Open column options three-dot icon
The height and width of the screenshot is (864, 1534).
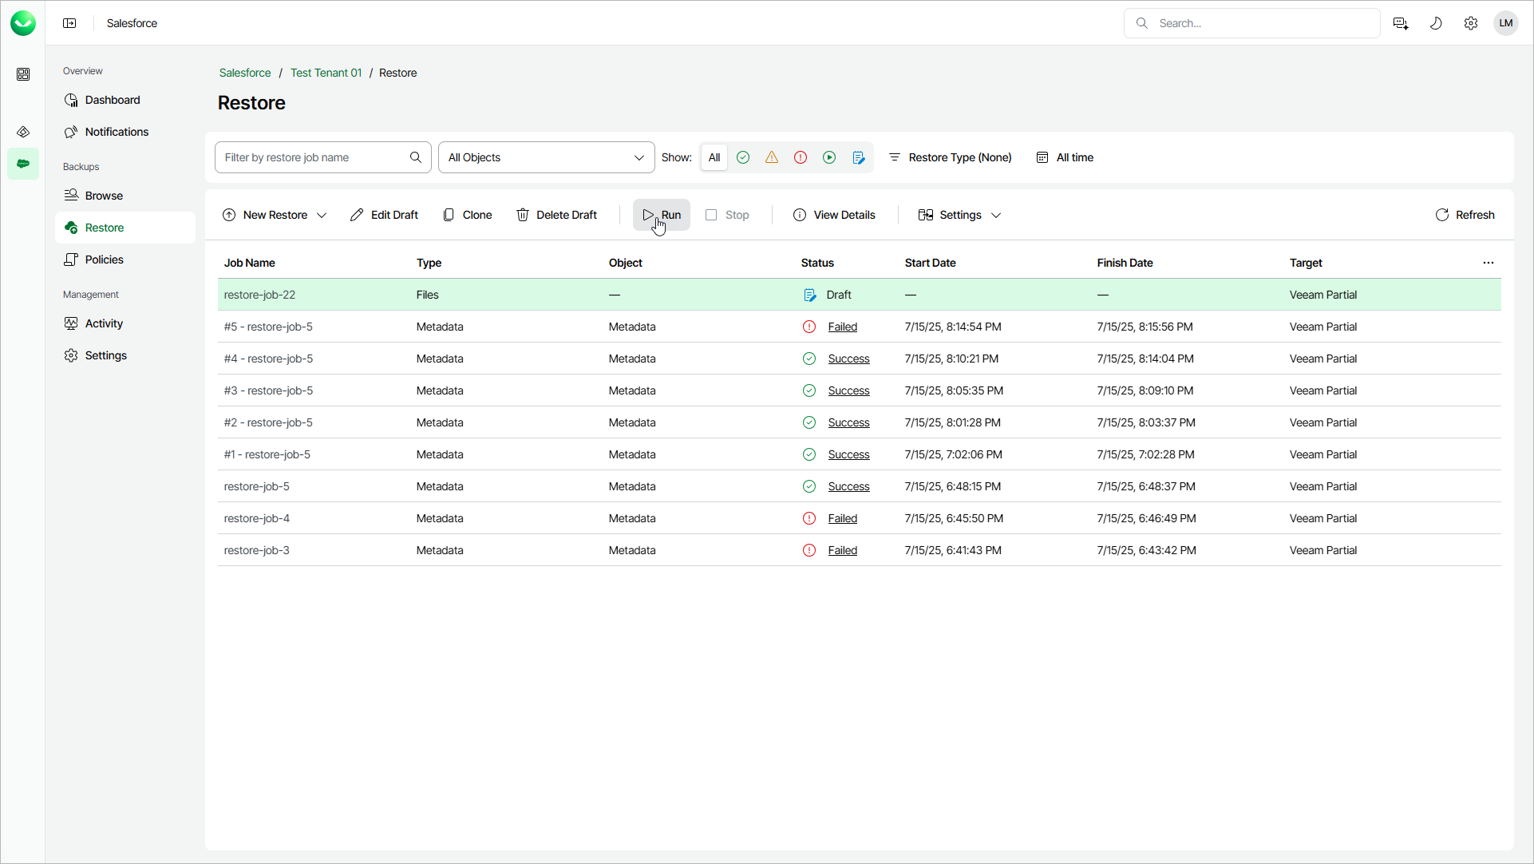pos(1489,263)
